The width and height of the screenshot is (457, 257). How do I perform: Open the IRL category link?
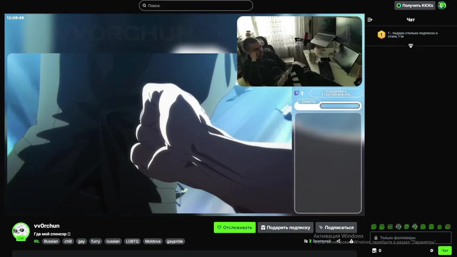click(x=37, y=241)
